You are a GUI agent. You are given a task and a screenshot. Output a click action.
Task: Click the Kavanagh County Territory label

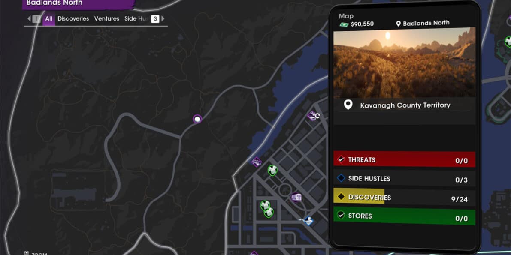(x=405, y=105)
